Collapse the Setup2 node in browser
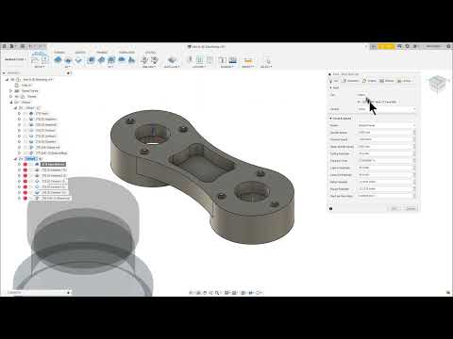Image resolution: width=453 pixels, height=339 pixels. point(15,159)
